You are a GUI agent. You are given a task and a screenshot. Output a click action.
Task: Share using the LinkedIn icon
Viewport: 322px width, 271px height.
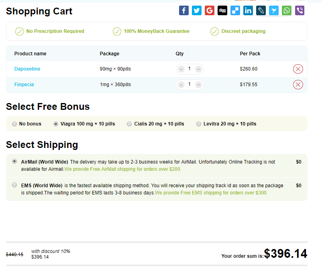click(x=248, y=10)
